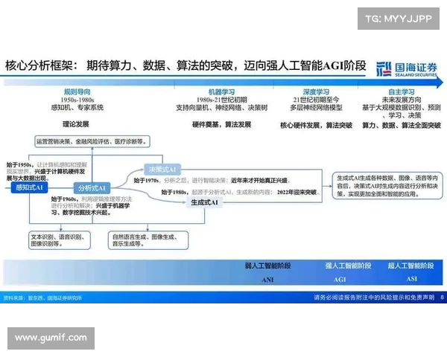
Task: Click the 多层神经网络模型 line
Action: coord(316,108)
